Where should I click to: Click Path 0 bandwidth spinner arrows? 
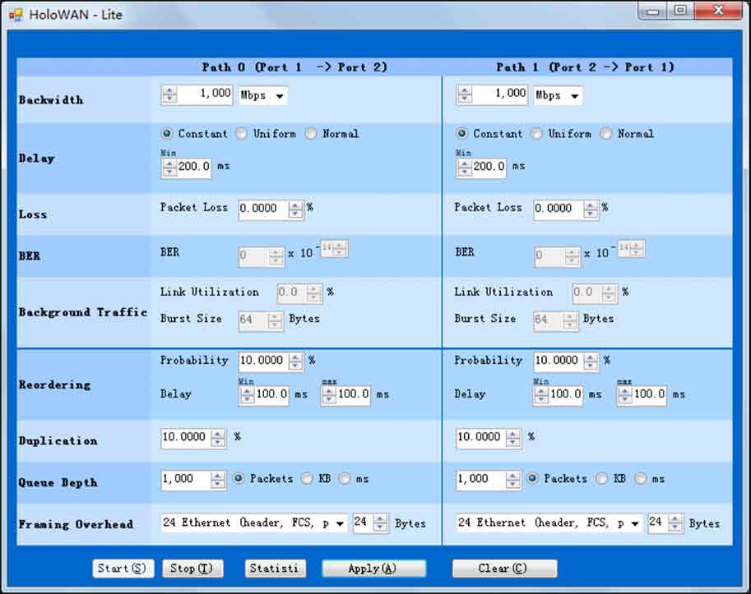169,94
